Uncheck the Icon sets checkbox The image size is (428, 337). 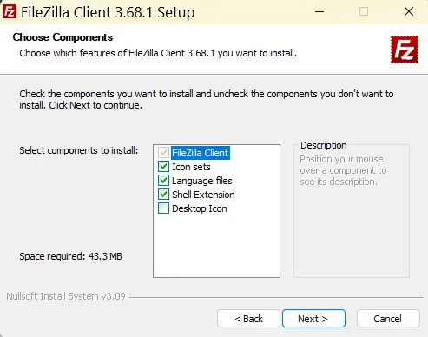pyautogui.click(x=163, y=167)
